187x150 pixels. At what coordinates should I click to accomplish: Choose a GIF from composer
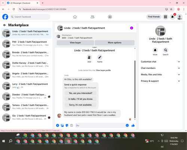click(71, 125)
